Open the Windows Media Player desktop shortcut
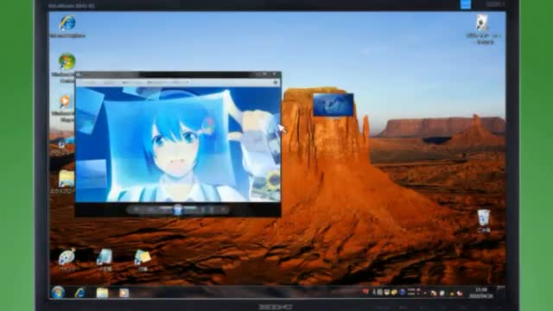553x311 pixels. click(x=65, y=102)
